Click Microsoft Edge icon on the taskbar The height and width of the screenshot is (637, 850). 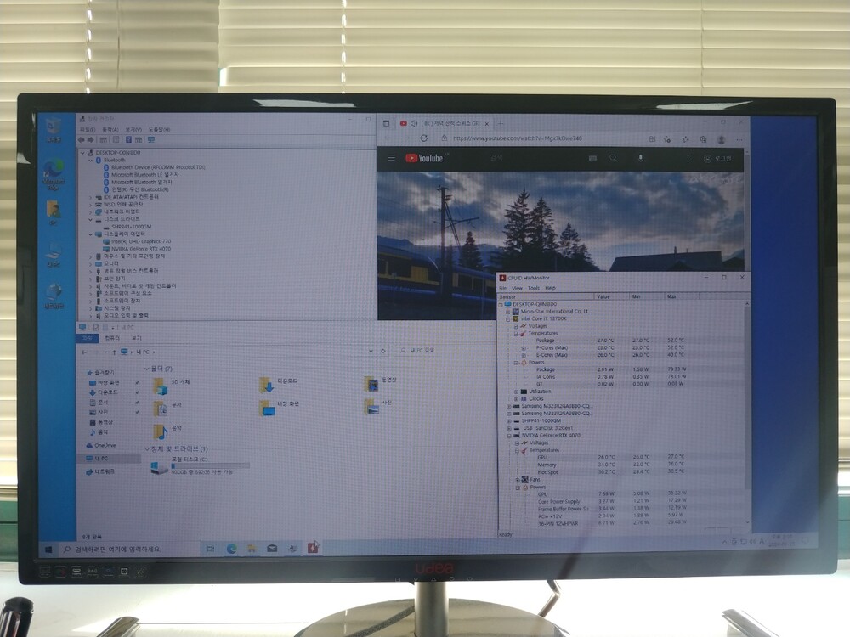click(x=230, y=549)
